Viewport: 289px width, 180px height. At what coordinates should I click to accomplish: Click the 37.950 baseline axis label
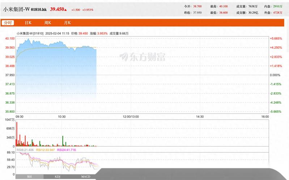(x=10, y=75)
